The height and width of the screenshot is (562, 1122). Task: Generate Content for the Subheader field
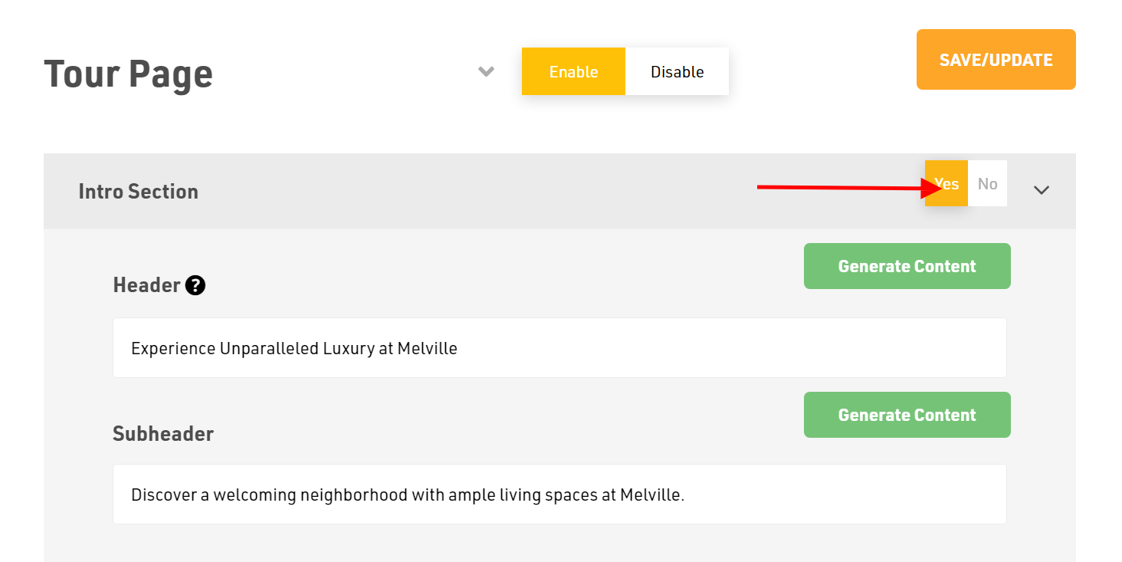pyautogui.click(x=907, y=415)
